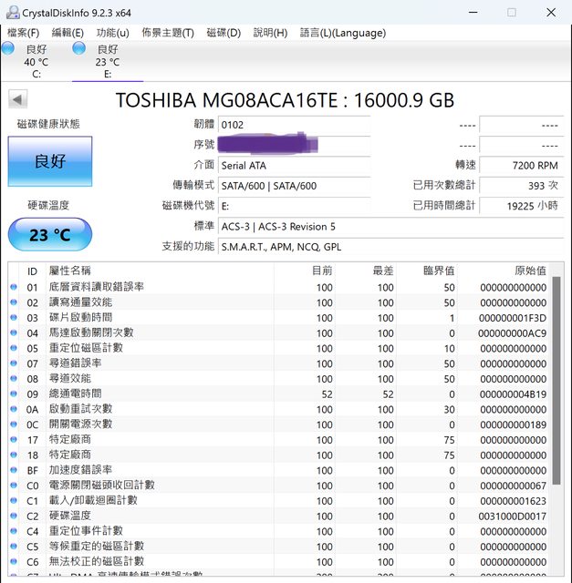This screenshot has height=583, width=572.
Task: Click status dot of attribute C4
Action: pyautogui.click(x=14, y=531)
